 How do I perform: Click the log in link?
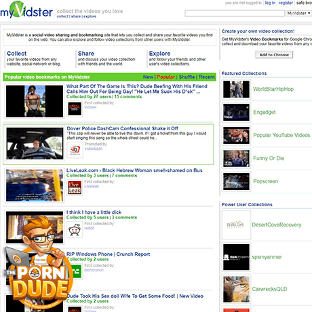point(270,3)
